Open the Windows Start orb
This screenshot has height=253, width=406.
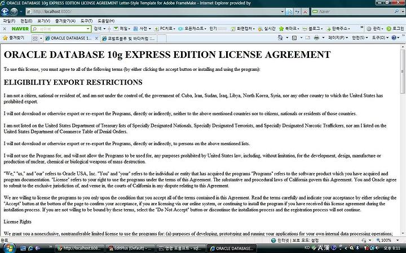(x=10, y=248)
